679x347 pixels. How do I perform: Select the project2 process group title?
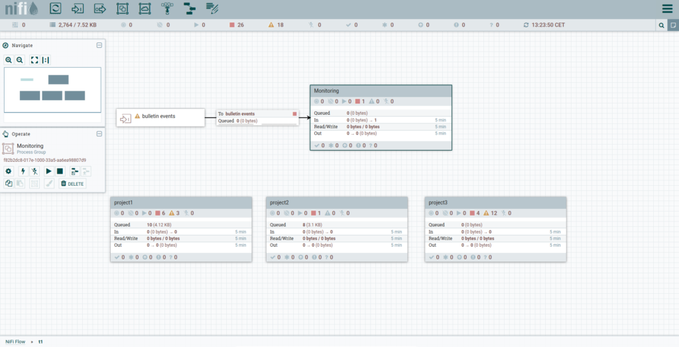[279, 203]
